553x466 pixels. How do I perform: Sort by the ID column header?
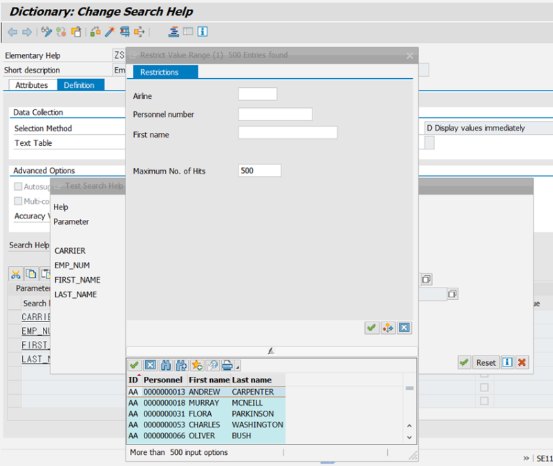click(133, 380)
